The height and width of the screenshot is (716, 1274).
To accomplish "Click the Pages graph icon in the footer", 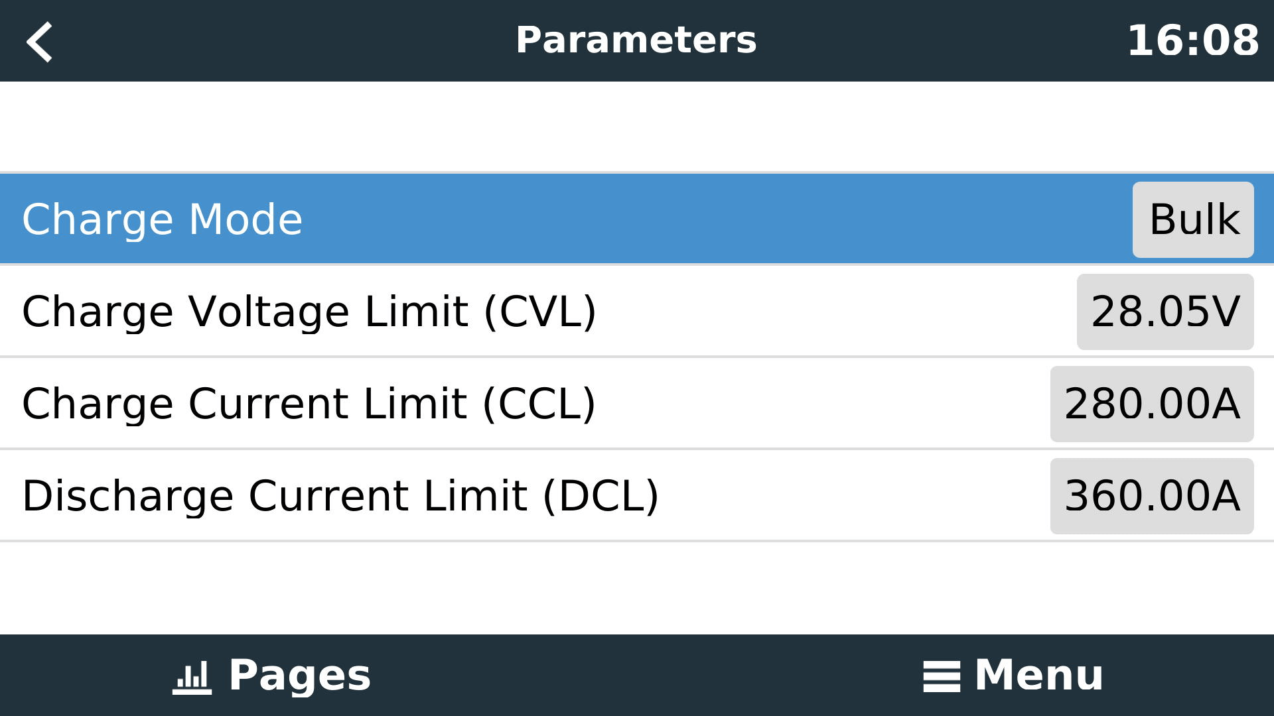I will [x=191, y=675].
